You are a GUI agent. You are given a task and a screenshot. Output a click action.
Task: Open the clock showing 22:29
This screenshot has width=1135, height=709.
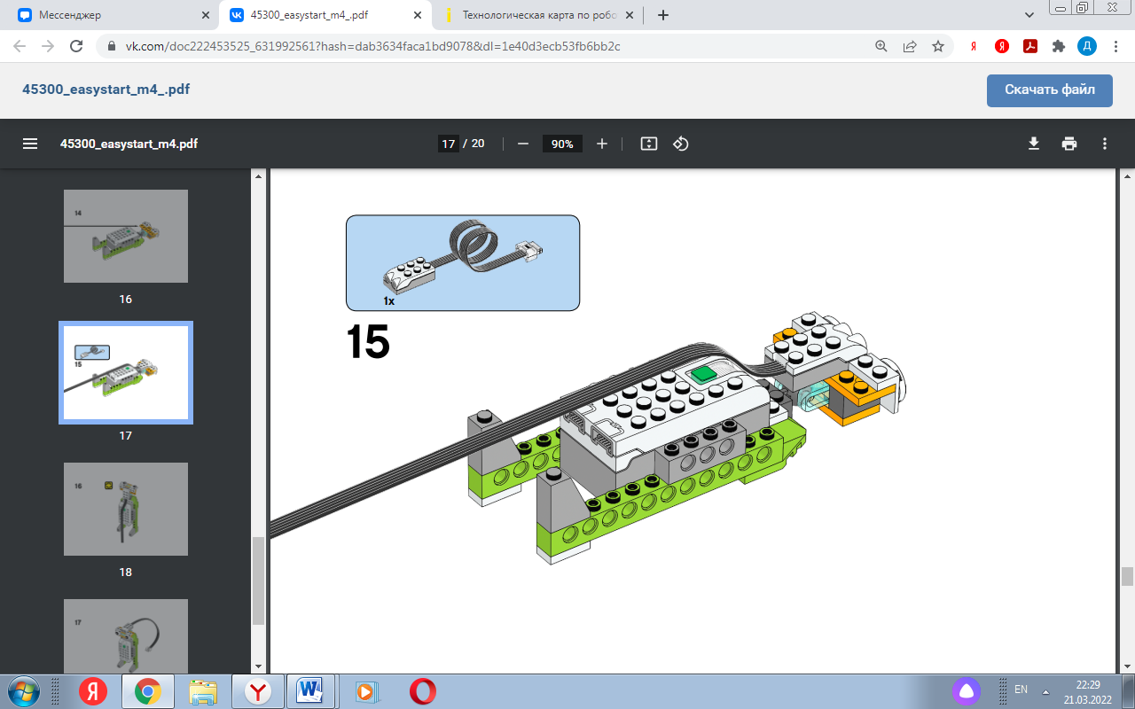1087,691
